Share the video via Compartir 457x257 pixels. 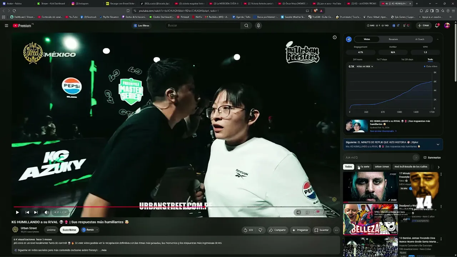tap(277, 230)
